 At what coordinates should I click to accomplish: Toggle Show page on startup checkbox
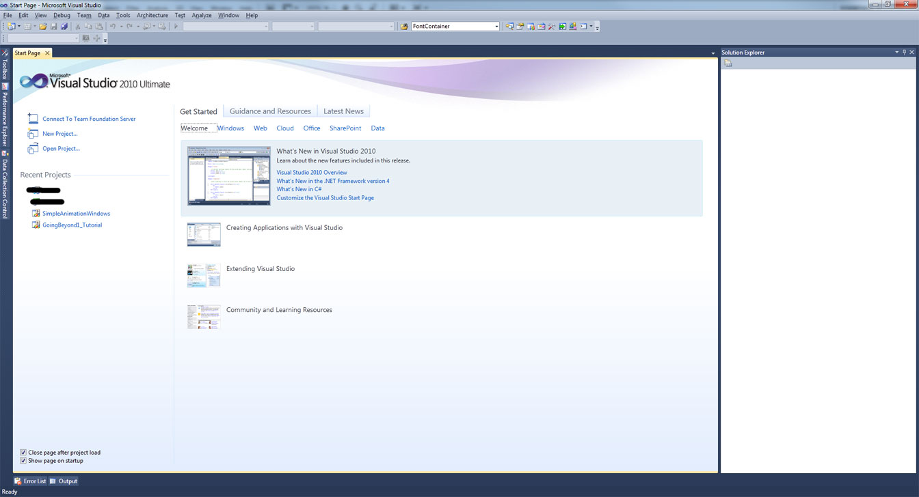23,461
